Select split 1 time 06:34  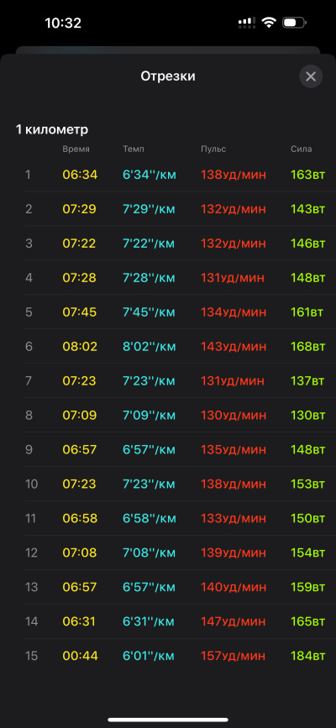(x=80, y=175)
